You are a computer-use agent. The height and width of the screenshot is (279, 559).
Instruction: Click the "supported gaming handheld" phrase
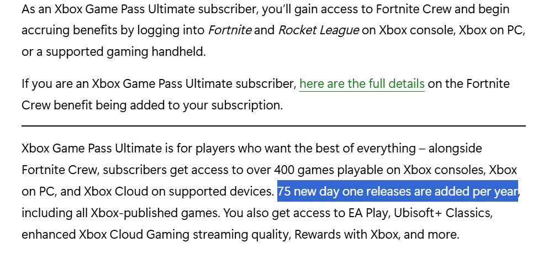click(125, 52)
